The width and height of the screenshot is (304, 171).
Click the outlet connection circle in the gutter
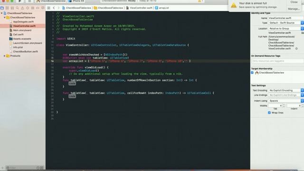[x=52, y=58]
